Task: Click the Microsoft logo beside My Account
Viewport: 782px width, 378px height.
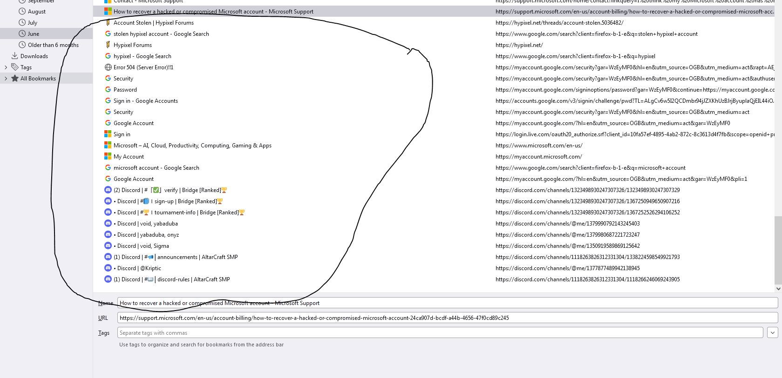Action: (x=108, y=156)
